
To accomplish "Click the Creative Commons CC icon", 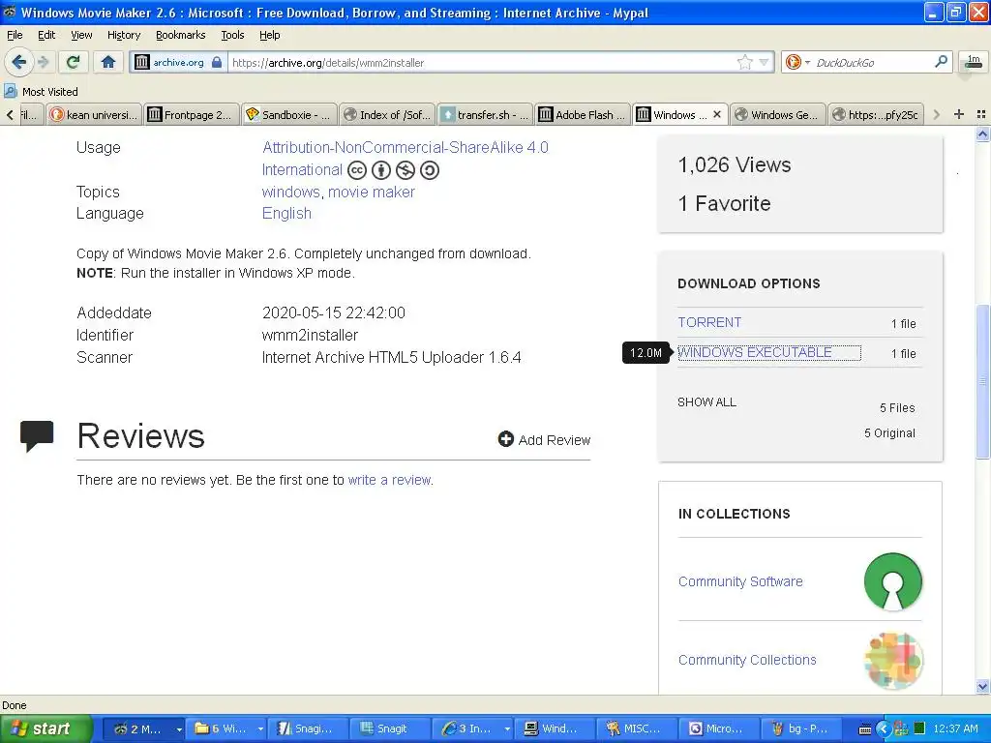I will 357,170.
